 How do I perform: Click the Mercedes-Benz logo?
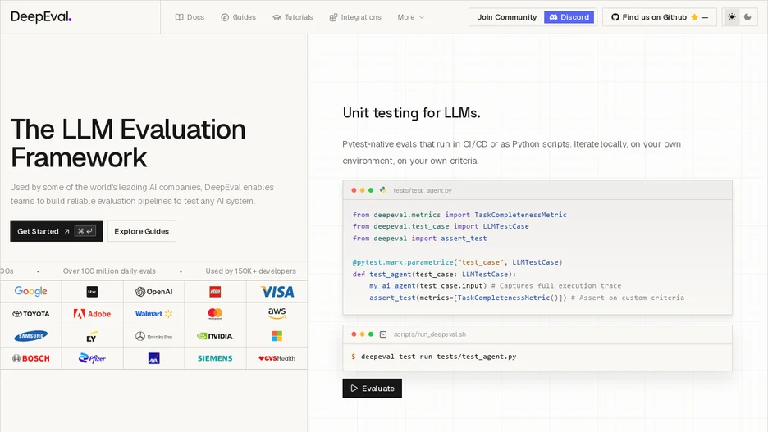(153, 336)
